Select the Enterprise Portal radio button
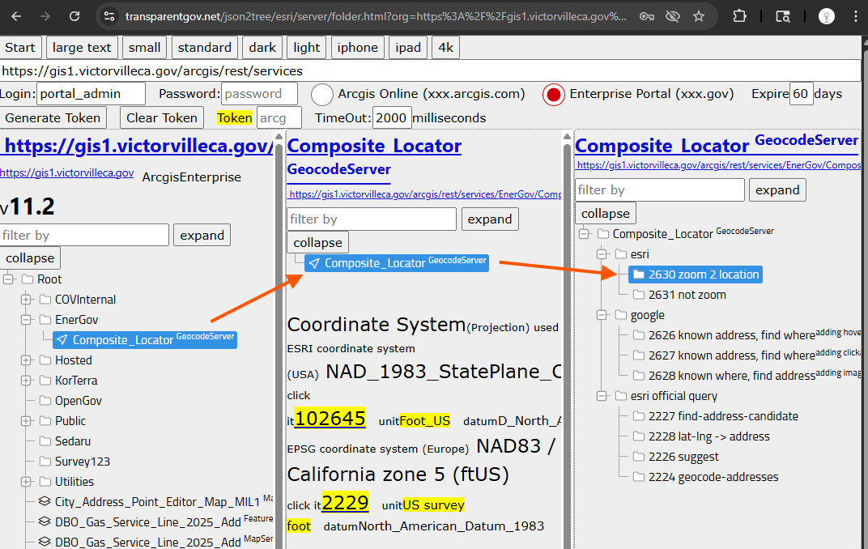 coord(554,95)
